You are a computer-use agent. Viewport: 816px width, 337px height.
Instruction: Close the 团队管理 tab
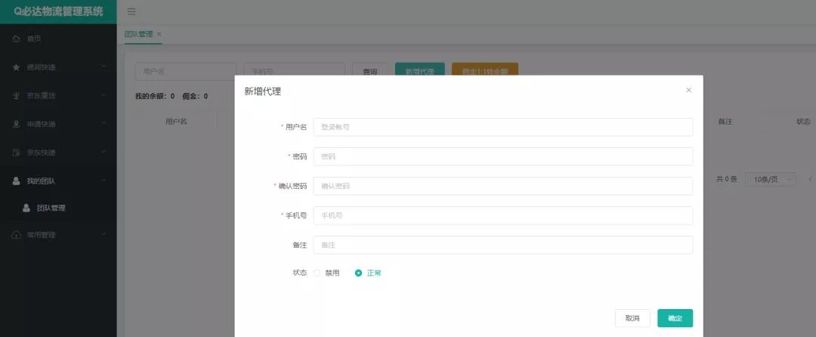[x=159, y=34]
